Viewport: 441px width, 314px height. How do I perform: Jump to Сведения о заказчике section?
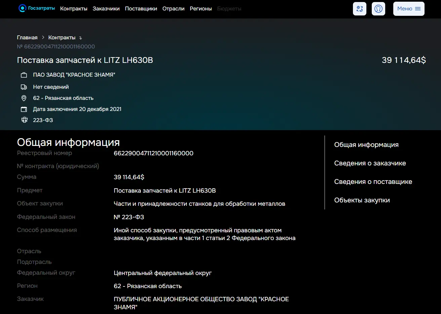pos(370,163)
